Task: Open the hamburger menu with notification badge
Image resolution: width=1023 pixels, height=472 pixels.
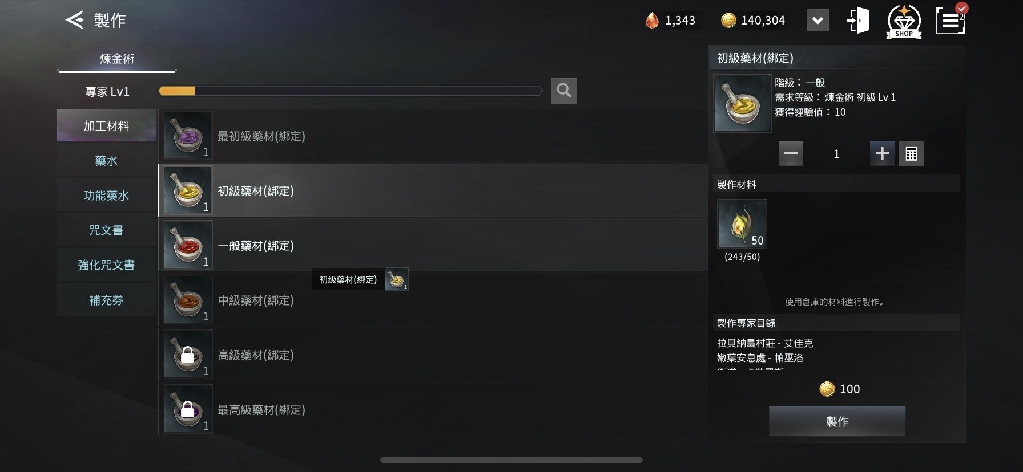Action: coord(950,19)
